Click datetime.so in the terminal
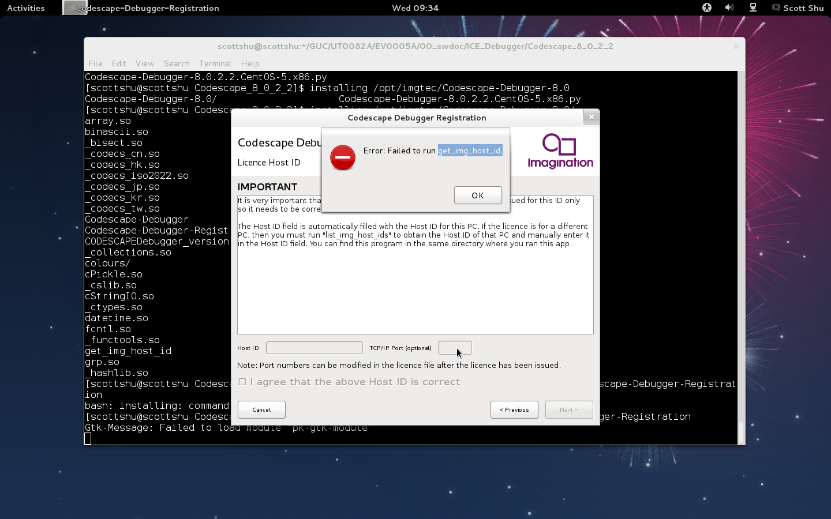Screen dimensions: 831x519 click(117, 318)
